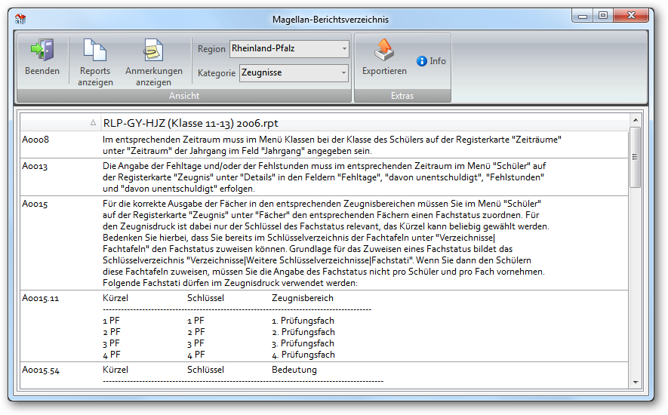Click the Extras group label
This screenshot has height=415, width=668.
click(402, 96)
